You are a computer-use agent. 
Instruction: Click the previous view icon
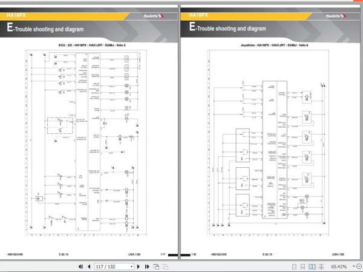point(156,267)
